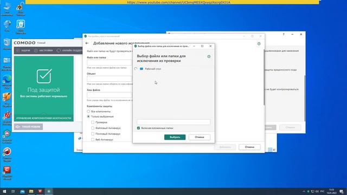Open the Mail app on the taskbar
The image size is (347, 195).
tap(22, 191)
